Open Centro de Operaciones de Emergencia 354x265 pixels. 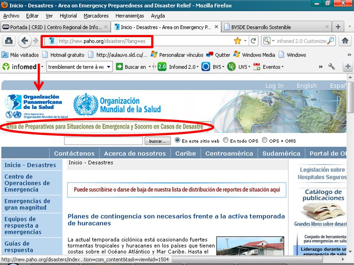(x=27, y=183)
